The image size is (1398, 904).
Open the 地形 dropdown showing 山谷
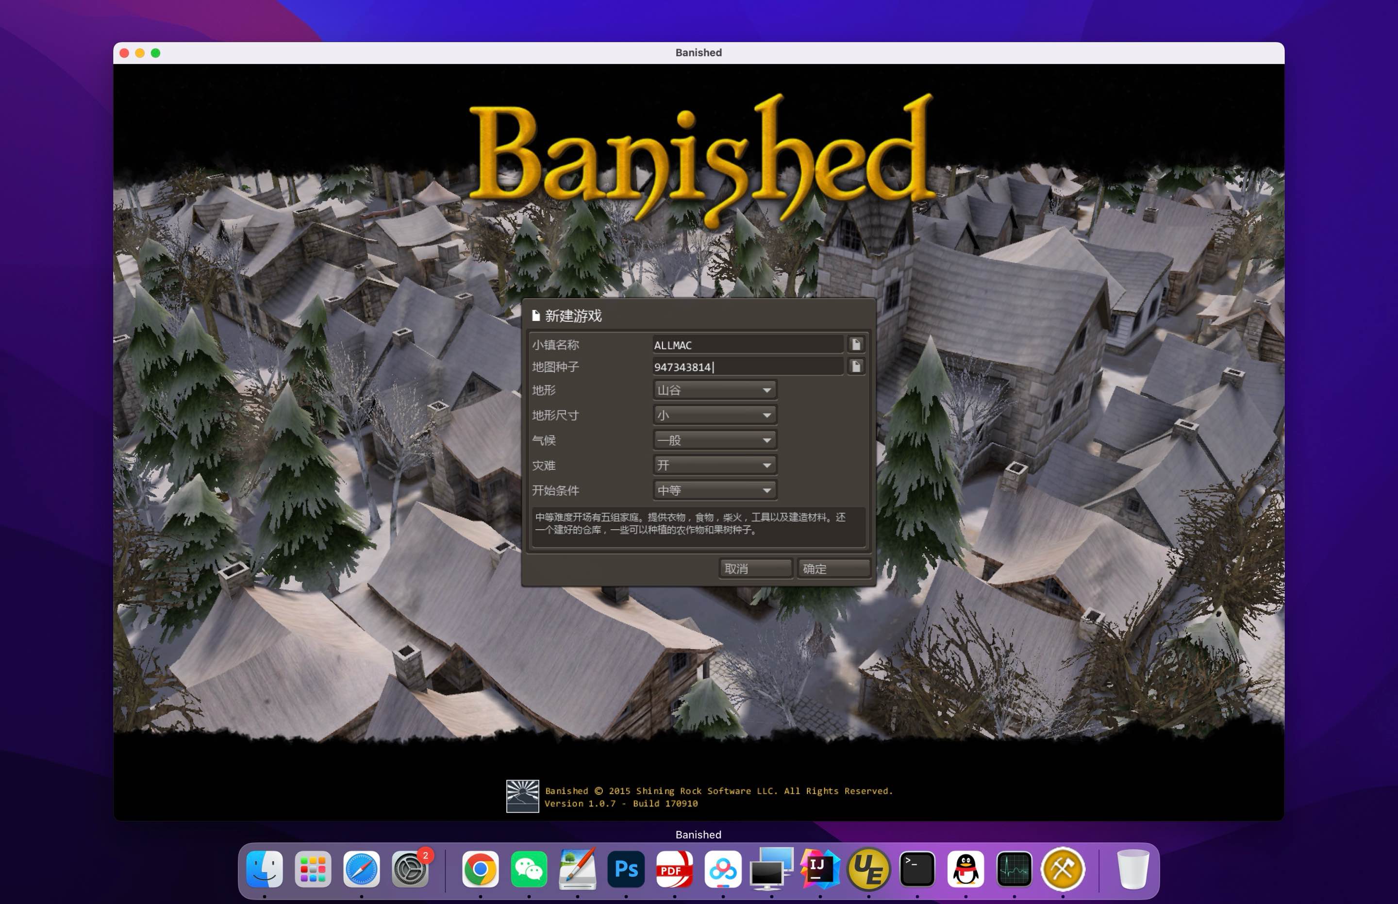tap(715, 390)
